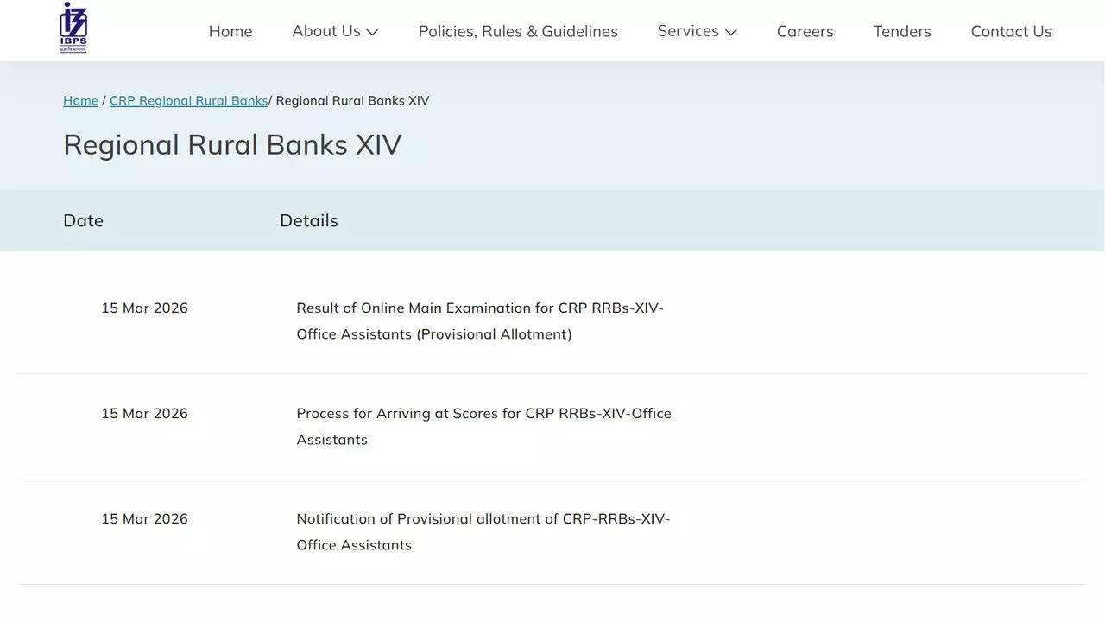Click the Date column header
This screenshot has width=1105, height=622.
pyautogui.click(x=83, y=220)
